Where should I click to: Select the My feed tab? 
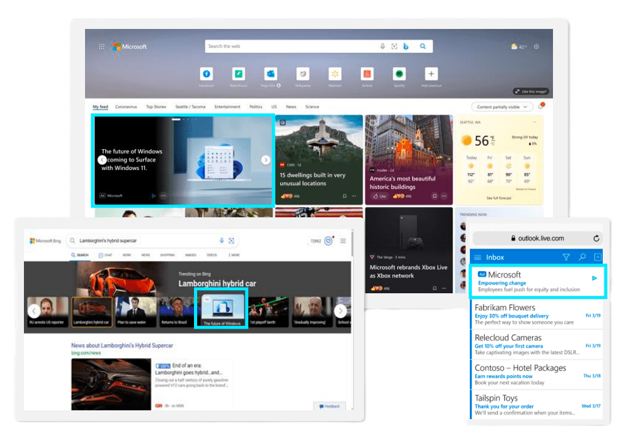pos(100,107)
